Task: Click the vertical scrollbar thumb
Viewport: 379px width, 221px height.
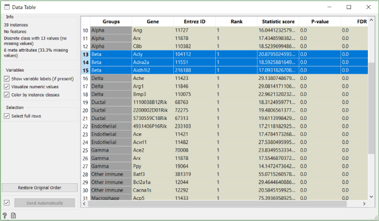Action: pos(372,108)
